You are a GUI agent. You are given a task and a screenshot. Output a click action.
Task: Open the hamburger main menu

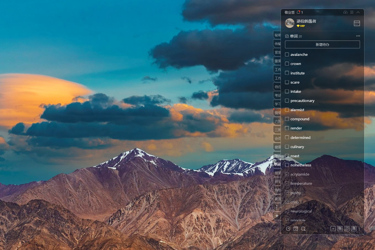352,12
